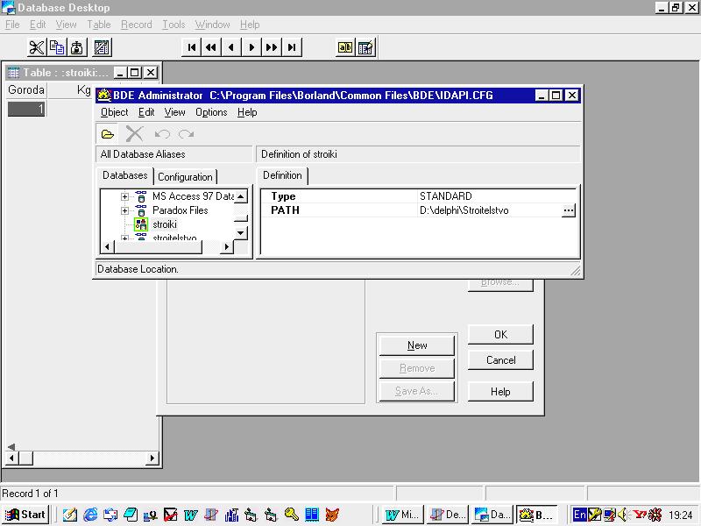Click the Word 'W' icon in quick launch

point(191,515)
